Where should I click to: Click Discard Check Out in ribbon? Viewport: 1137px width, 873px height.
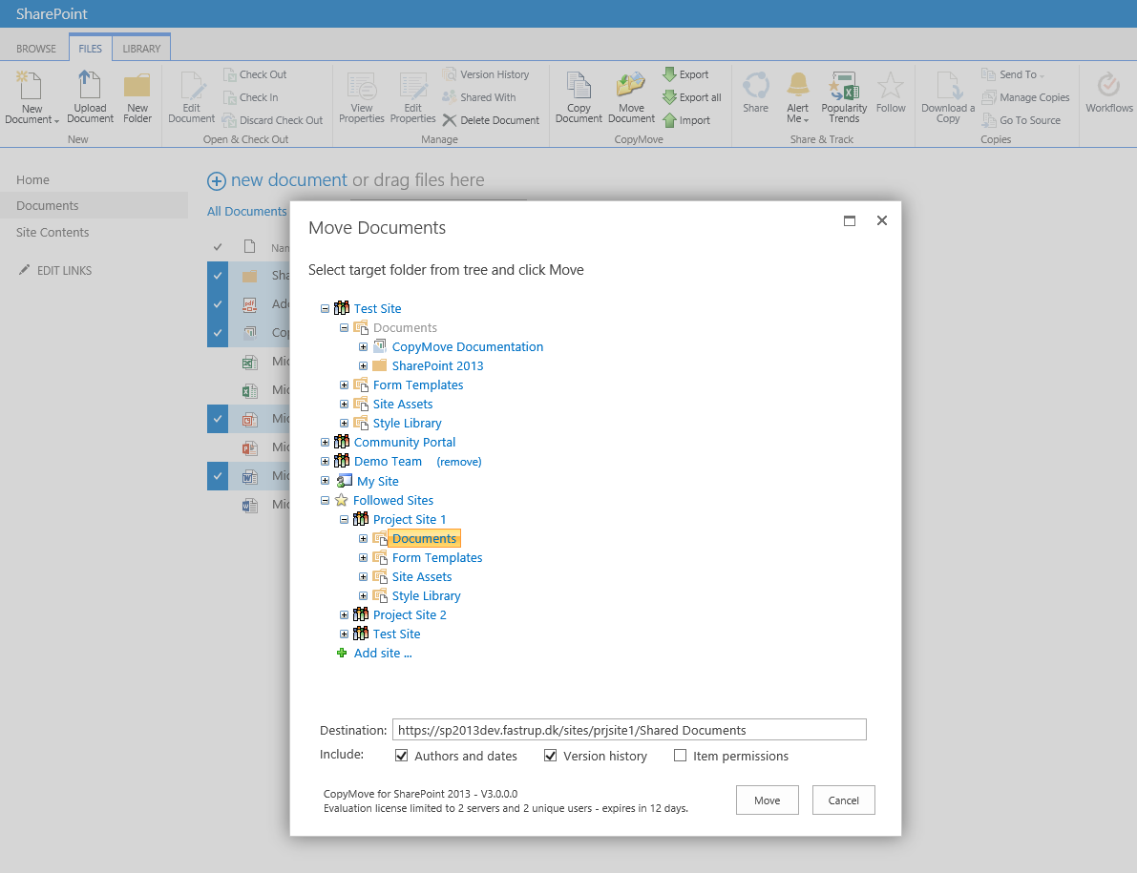point(272,120)
